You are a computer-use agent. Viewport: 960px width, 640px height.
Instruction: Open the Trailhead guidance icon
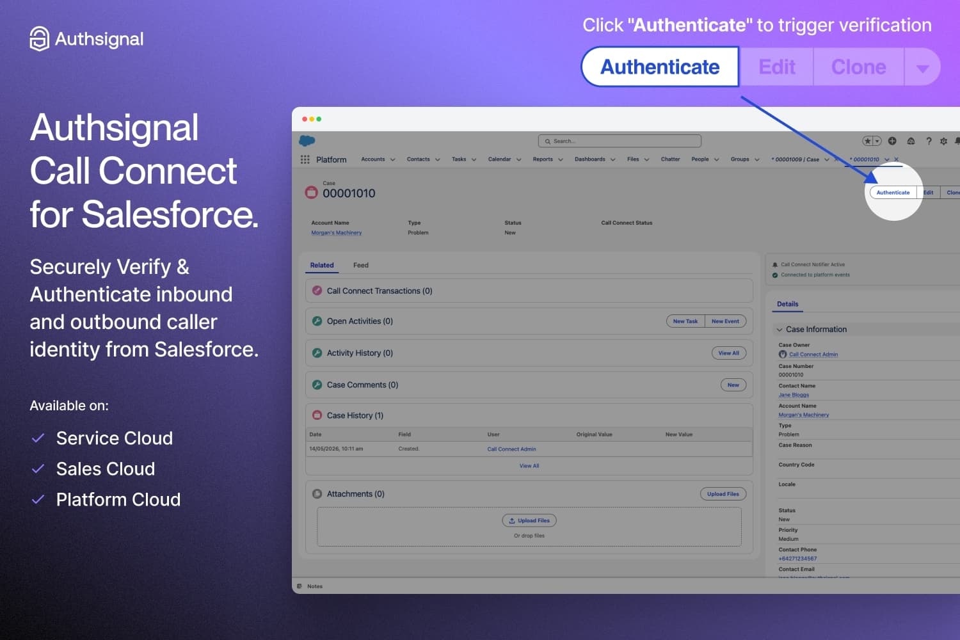click(x=911, y=141)
